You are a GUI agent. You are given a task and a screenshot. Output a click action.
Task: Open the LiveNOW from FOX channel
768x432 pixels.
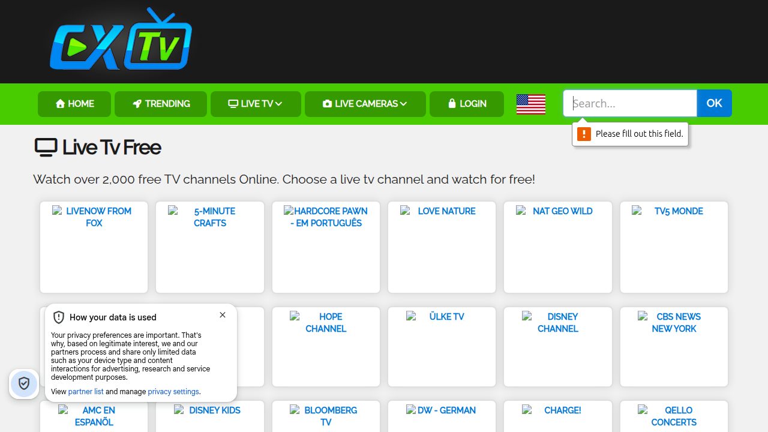point(94,247)
